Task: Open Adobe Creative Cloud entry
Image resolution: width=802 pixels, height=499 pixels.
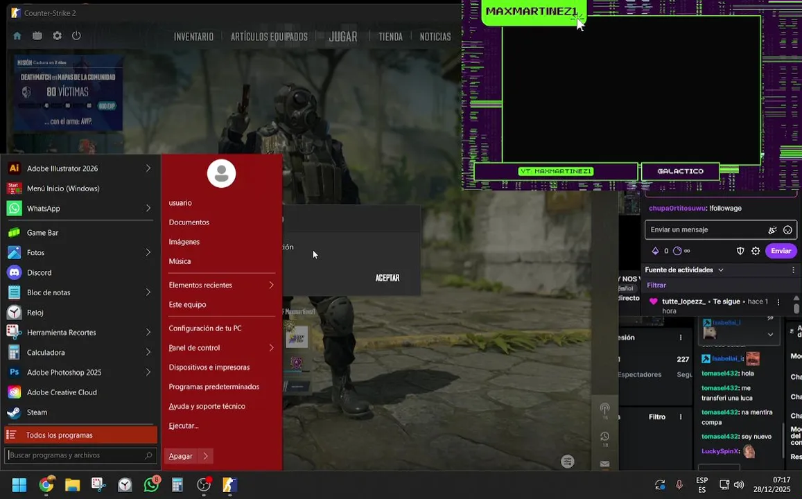Action: tap(79, 392)
